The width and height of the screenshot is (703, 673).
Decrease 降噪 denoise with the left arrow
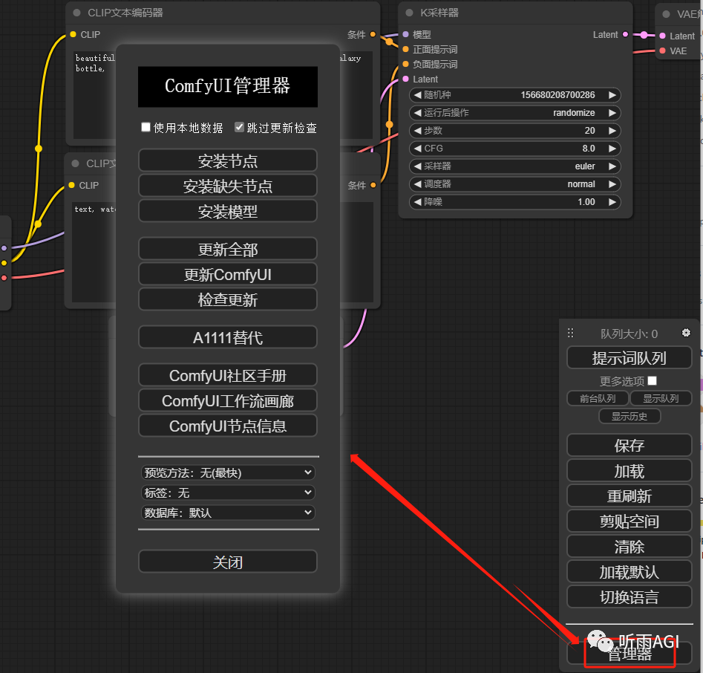point(417,202)
